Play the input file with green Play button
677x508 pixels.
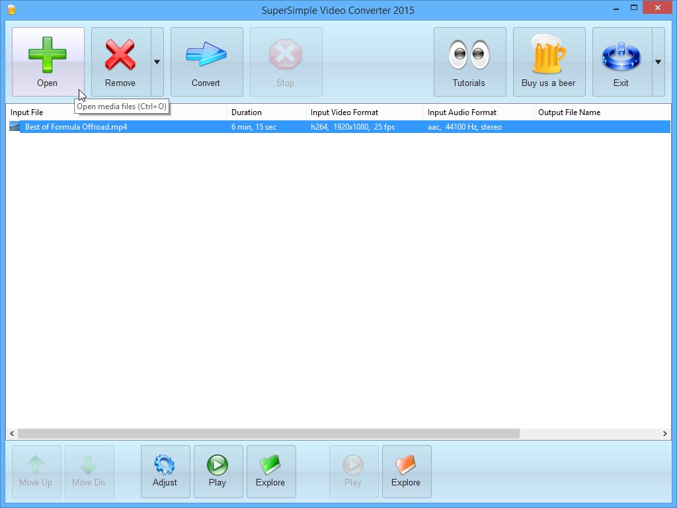218,472
